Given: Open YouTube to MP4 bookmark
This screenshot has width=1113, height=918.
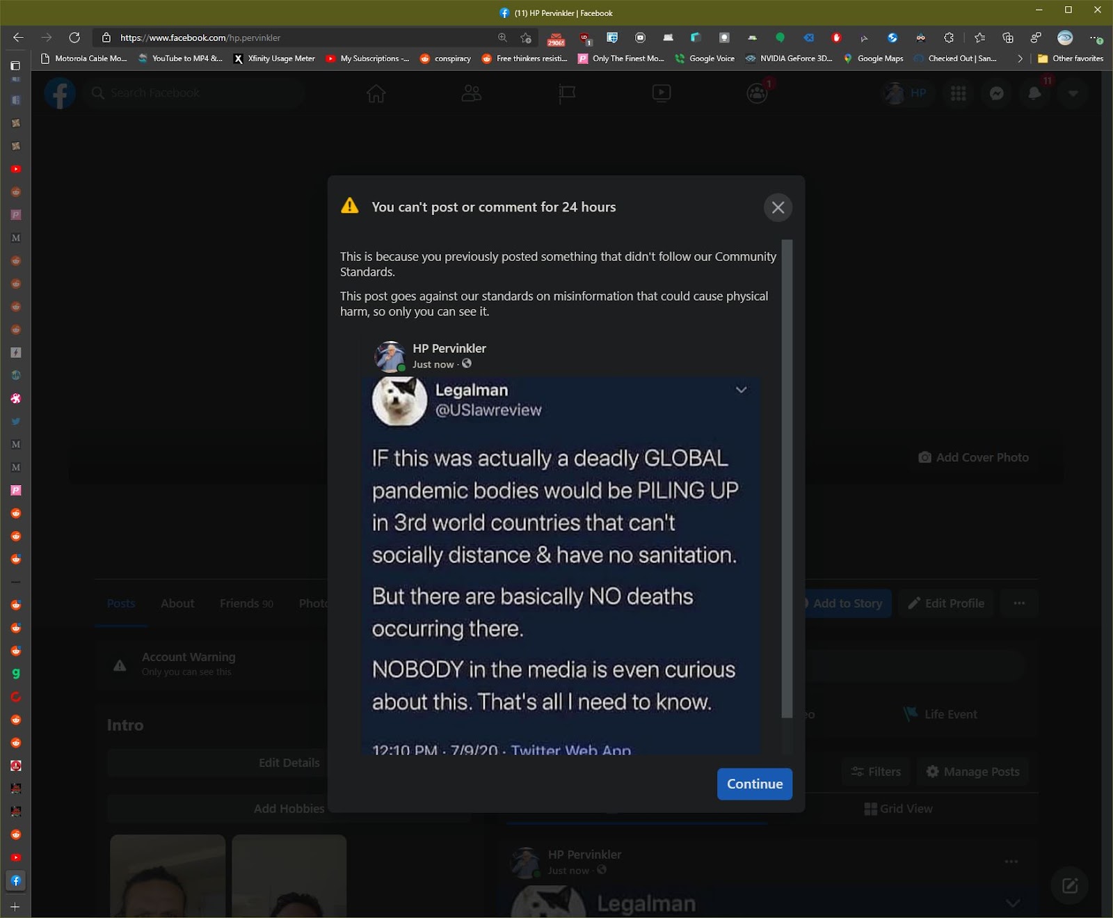Looking at the screenshot, I should 180,58.
